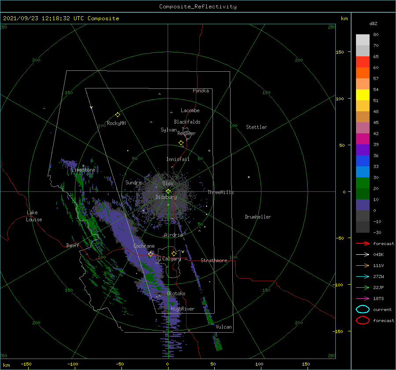Click the yellow diamond marker below Cochrane

(151, 254)
